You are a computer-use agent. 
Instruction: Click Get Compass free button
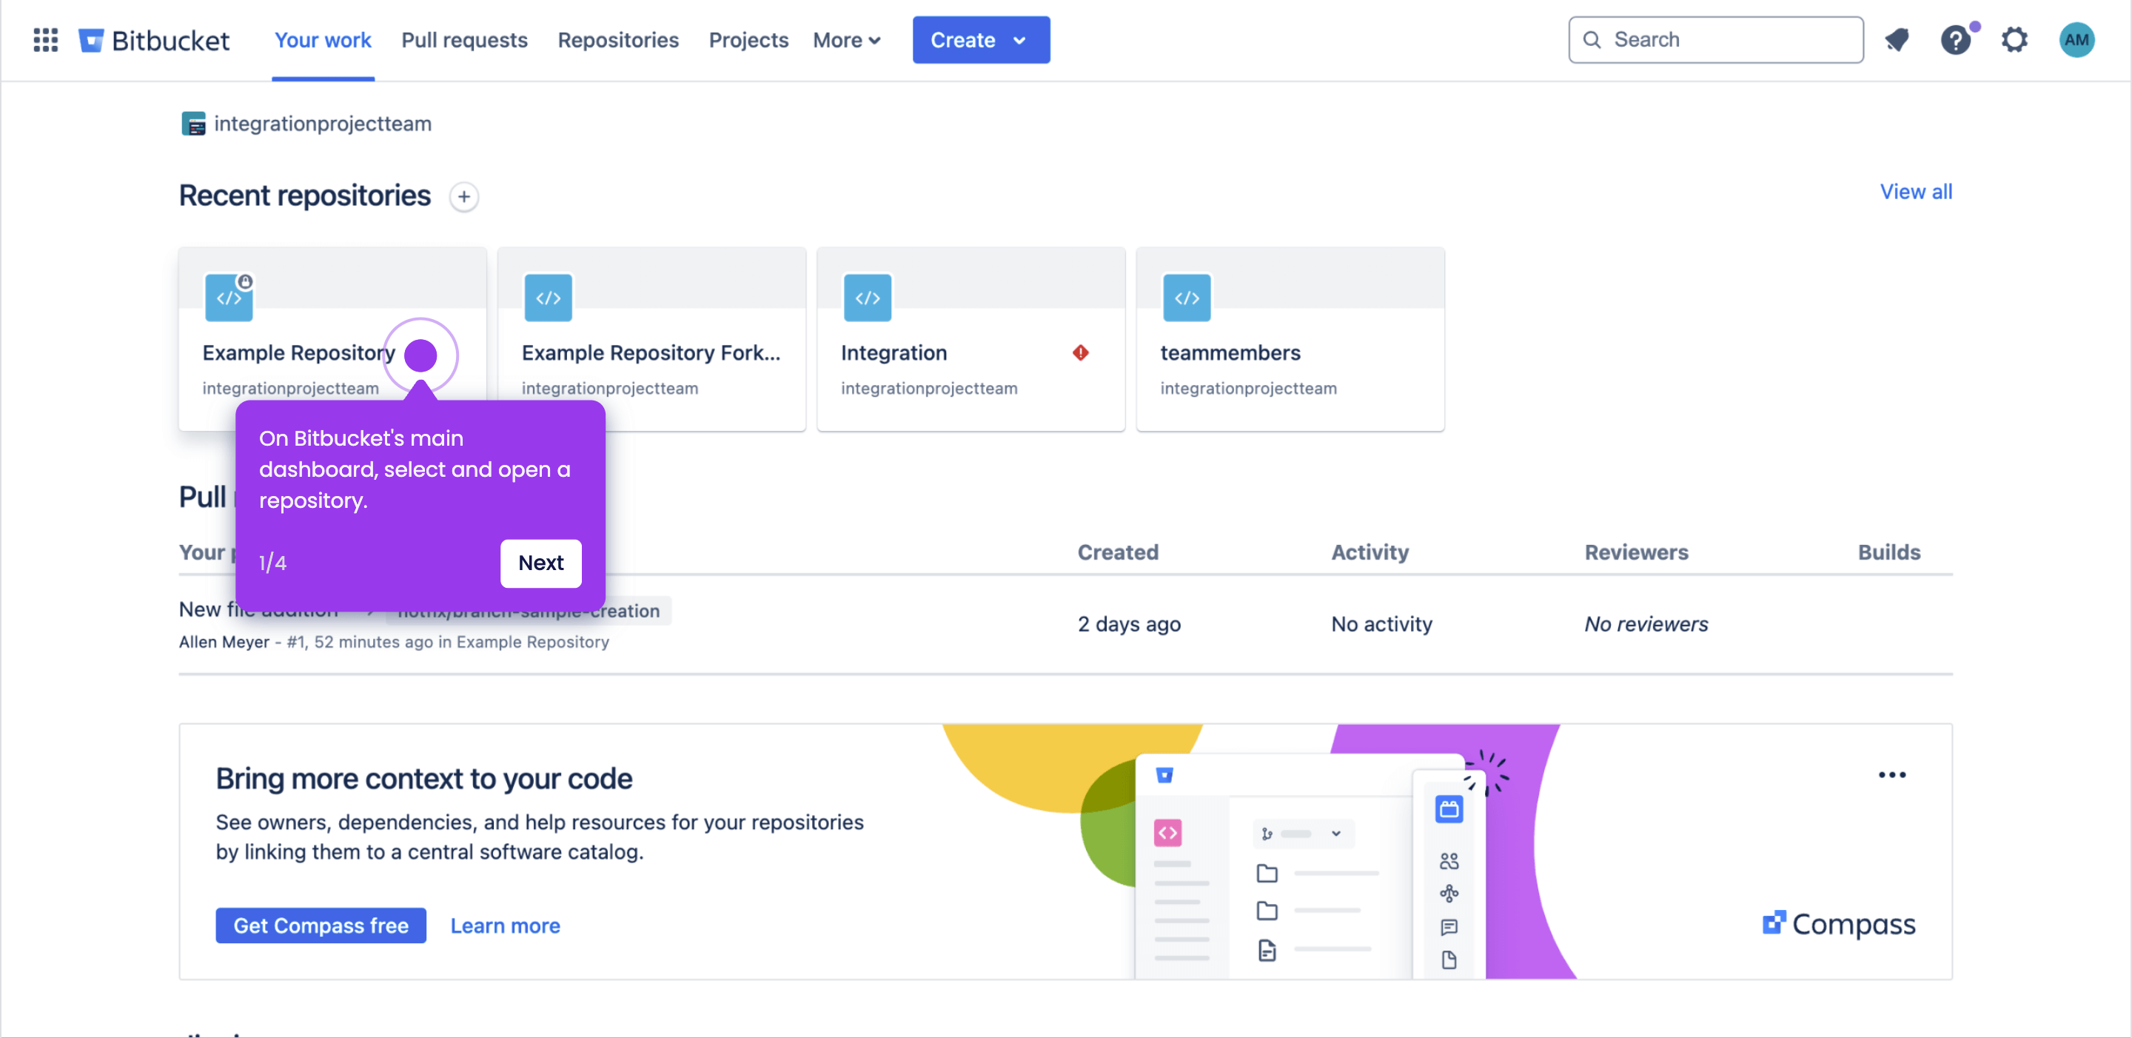(x=321, y=925)
